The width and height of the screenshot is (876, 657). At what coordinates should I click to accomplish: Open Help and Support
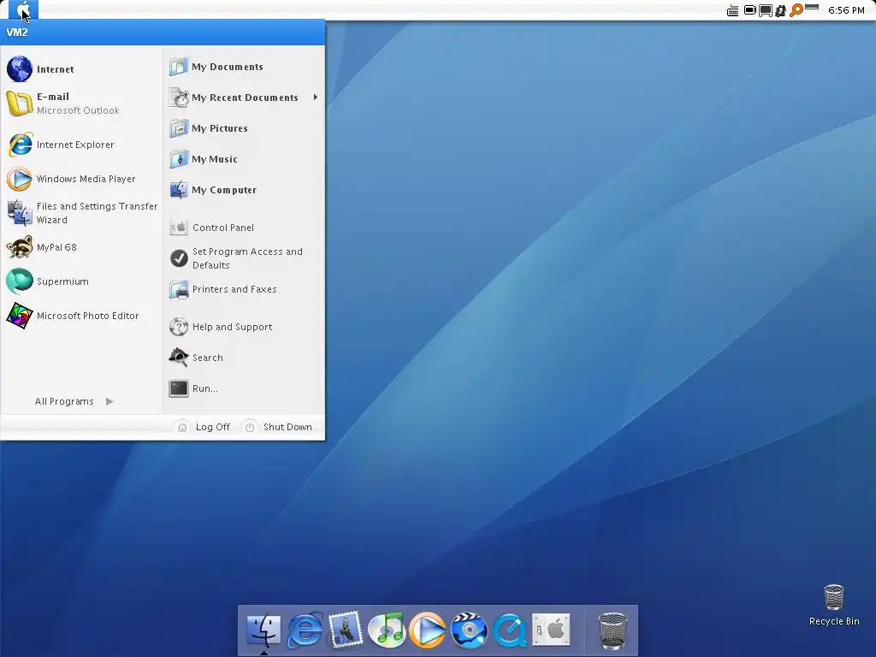click(244, 327)
